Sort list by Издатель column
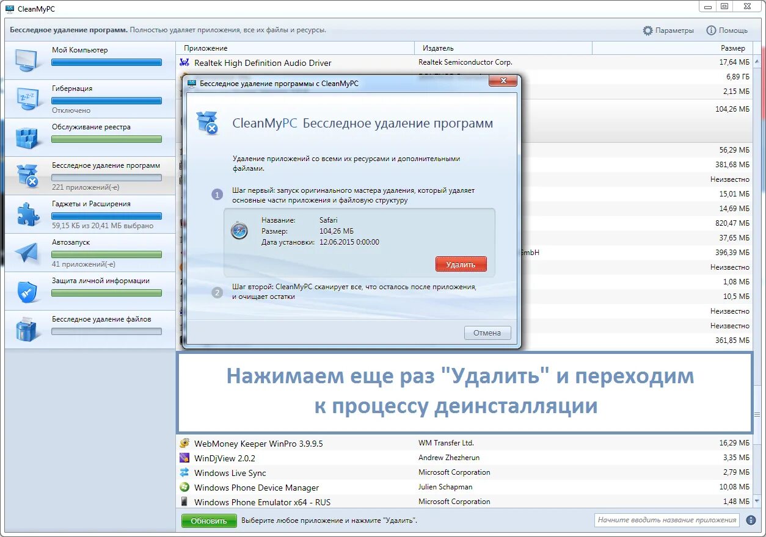766x537 pixels. click(504, 48)
